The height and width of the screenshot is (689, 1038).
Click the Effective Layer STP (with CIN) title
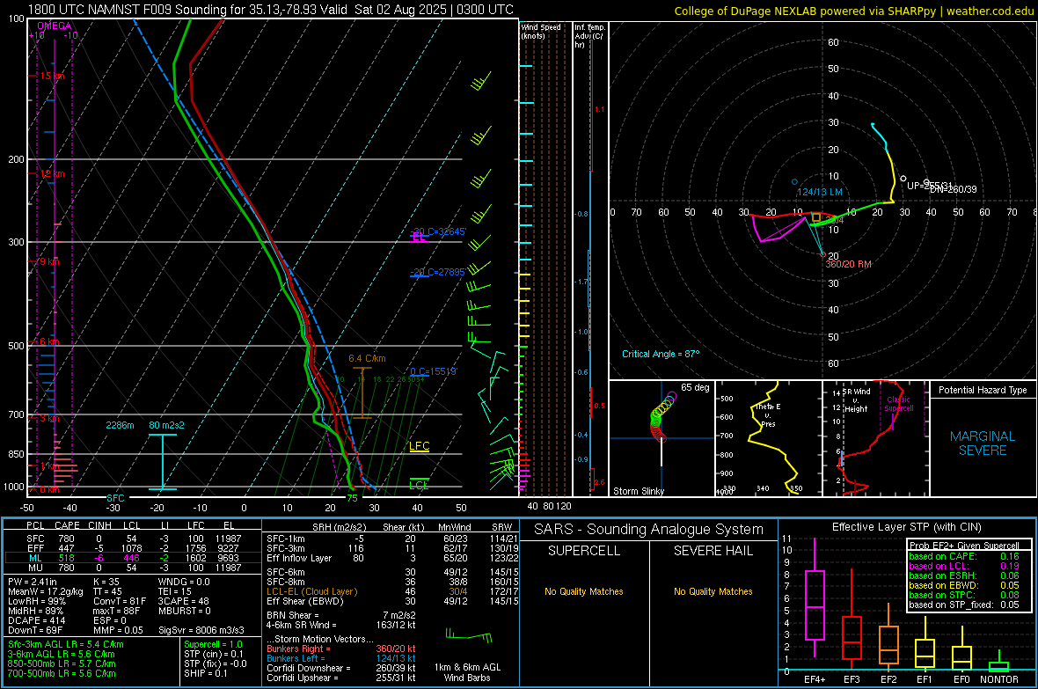tap(906, 527)
